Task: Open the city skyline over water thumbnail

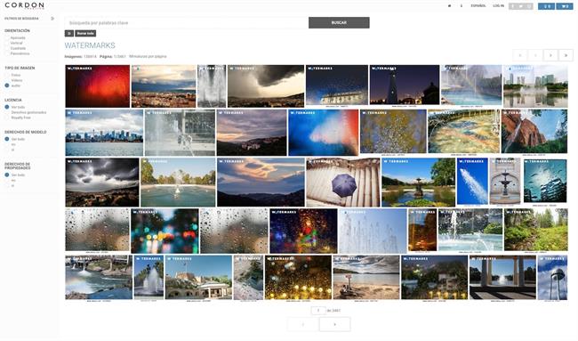Action: [x=104, y=133]
